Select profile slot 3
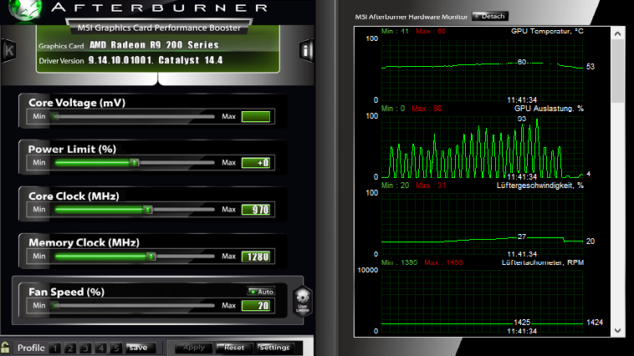The image size is (634, 356). (85, 348)
